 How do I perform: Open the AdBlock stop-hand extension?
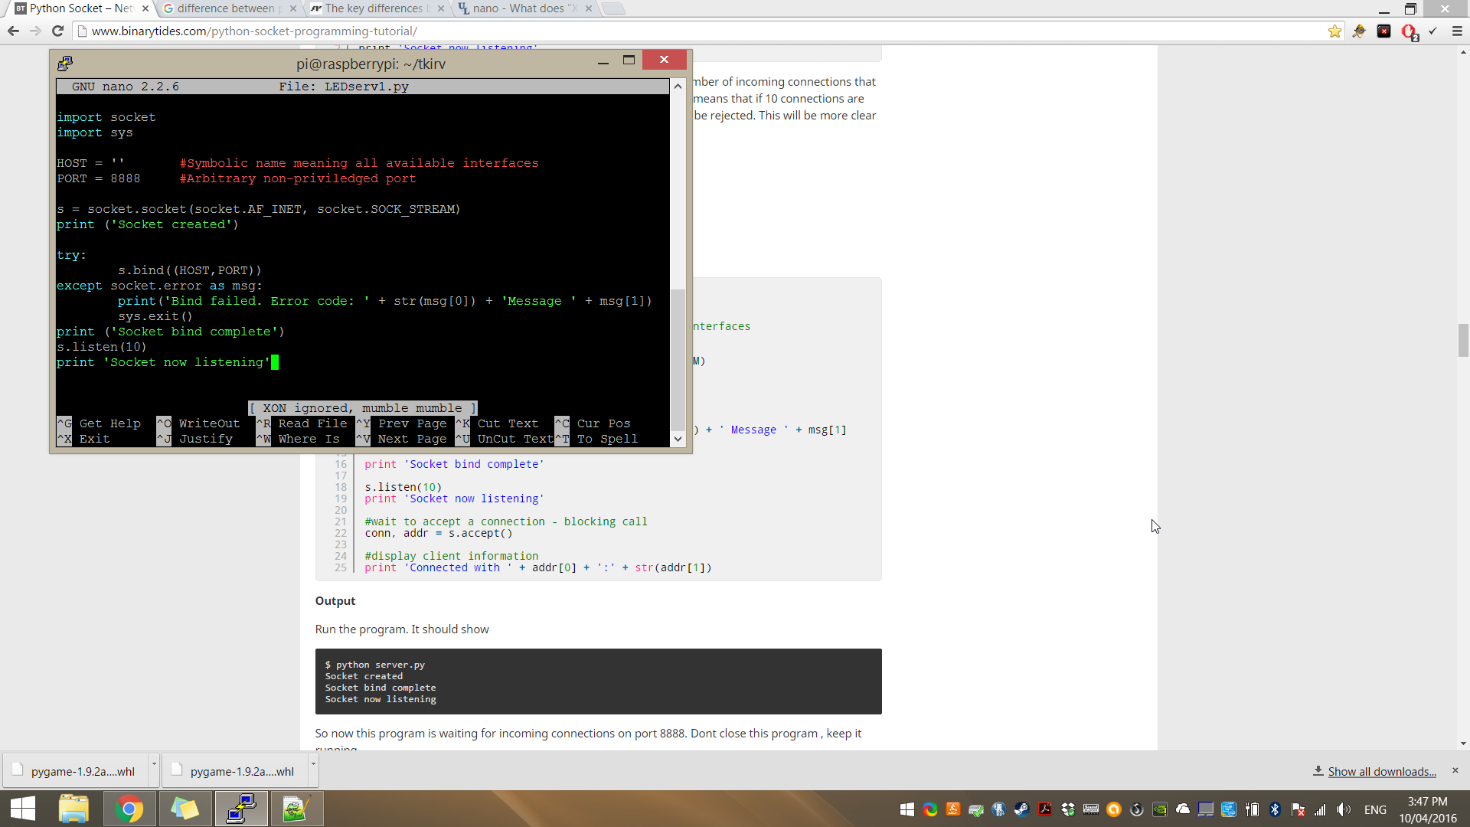pos(1409,31)
